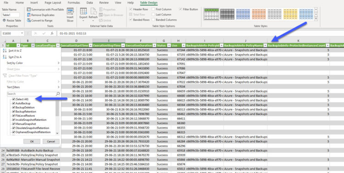Click Resize Table

(12, 20)
